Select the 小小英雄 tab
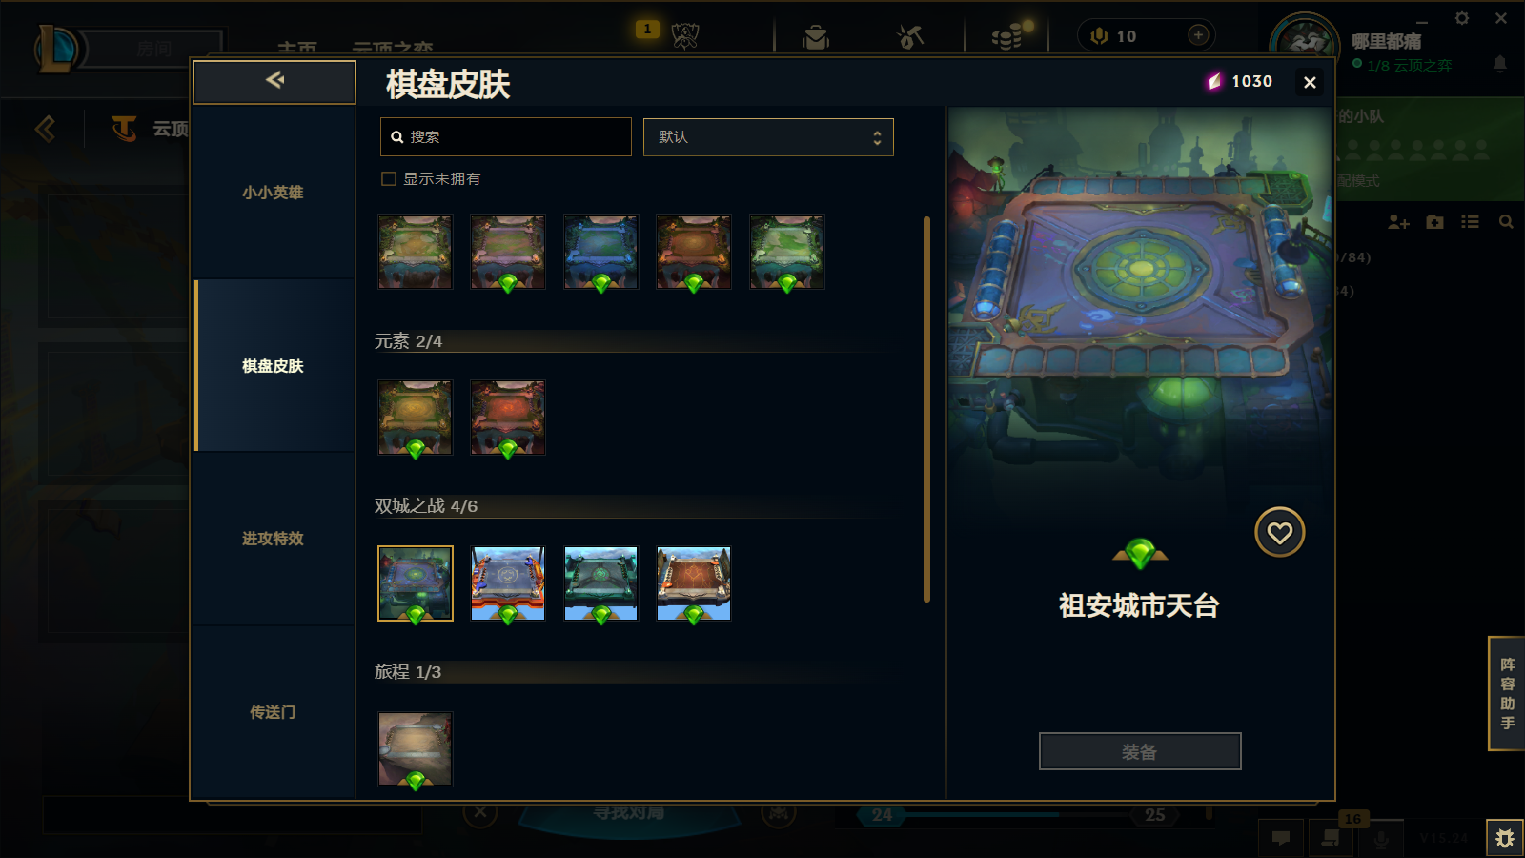Image resolution: width=1525 pixels, height=858 pixels. tap(274, 193)
